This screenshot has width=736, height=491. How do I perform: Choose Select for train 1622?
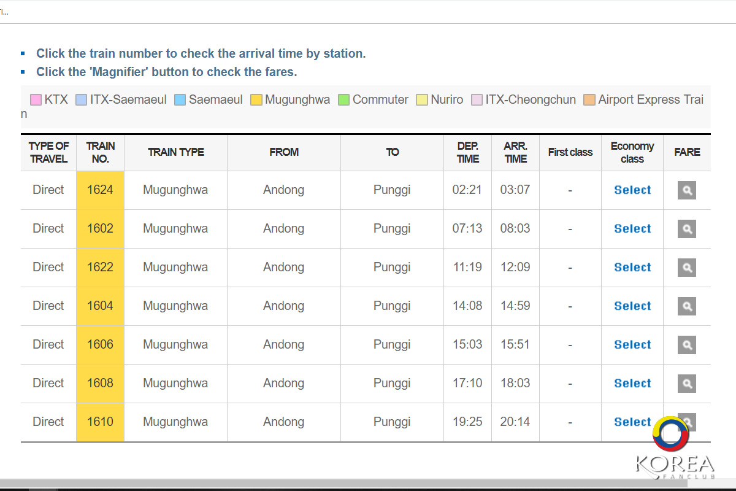pos(632,268)
